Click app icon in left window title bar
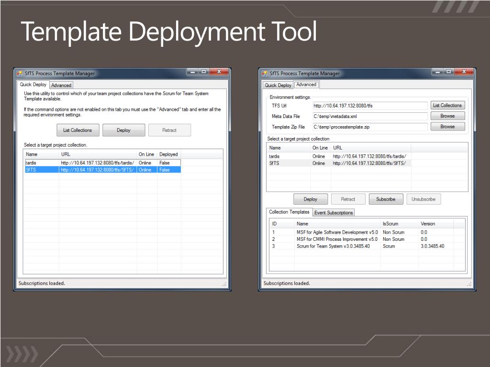The width and height of the screenshot is (490, 367). point(19,73)
